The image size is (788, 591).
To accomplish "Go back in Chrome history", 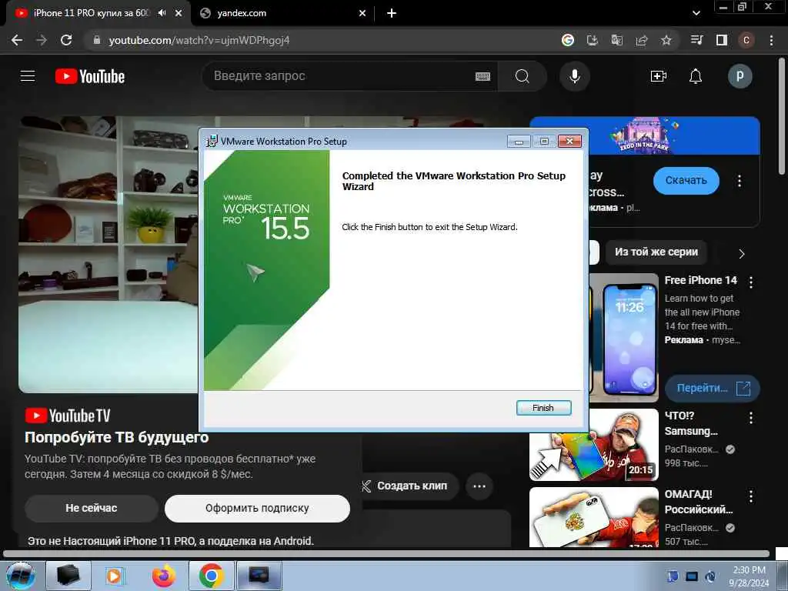I will [x=17, y=40].
